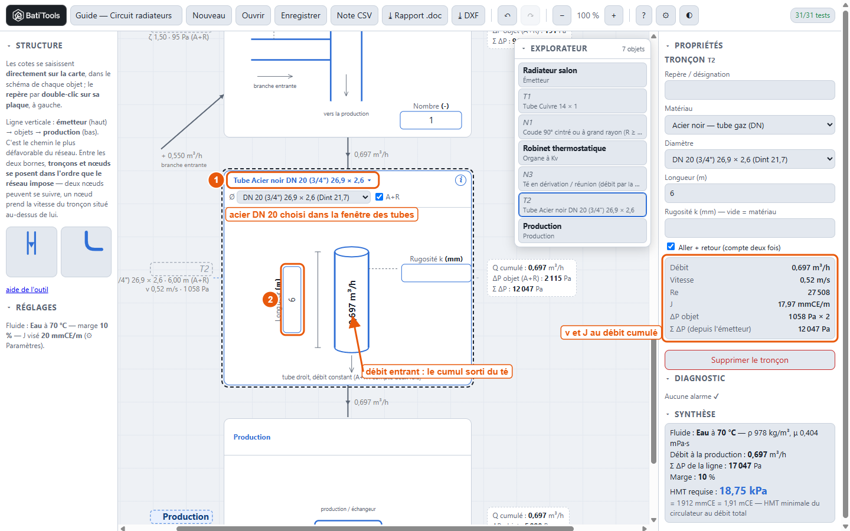Image resolution: width=850 pixels, height=531 pixels.
Task: Toggle the 'Aller + retour' checkbox
Action: (671, 247)
